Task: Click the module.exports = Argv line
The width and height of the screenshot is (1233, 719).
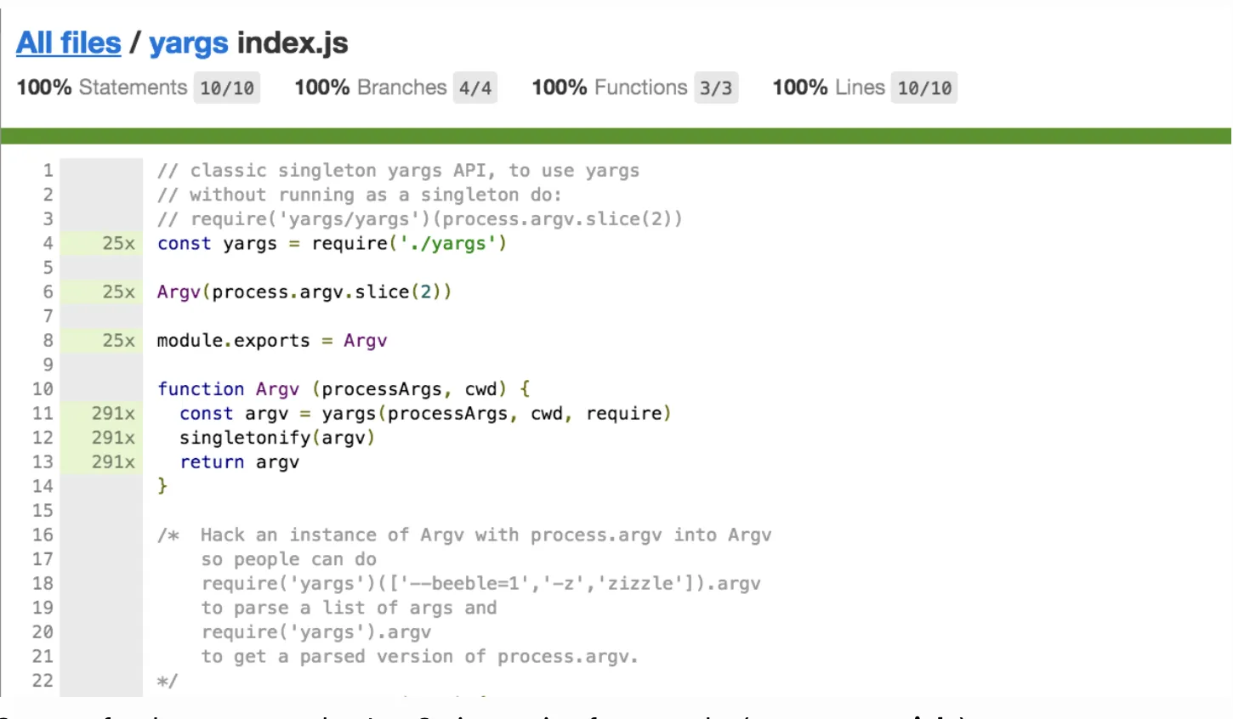Action: pyautogui.click(x=272, y=341)
